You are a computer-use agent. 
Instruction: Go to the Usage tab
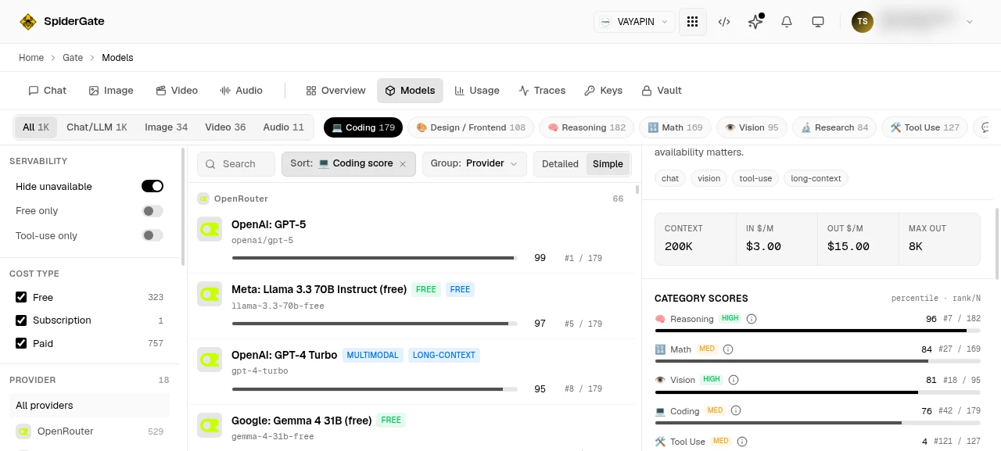(x=477, y=91)
